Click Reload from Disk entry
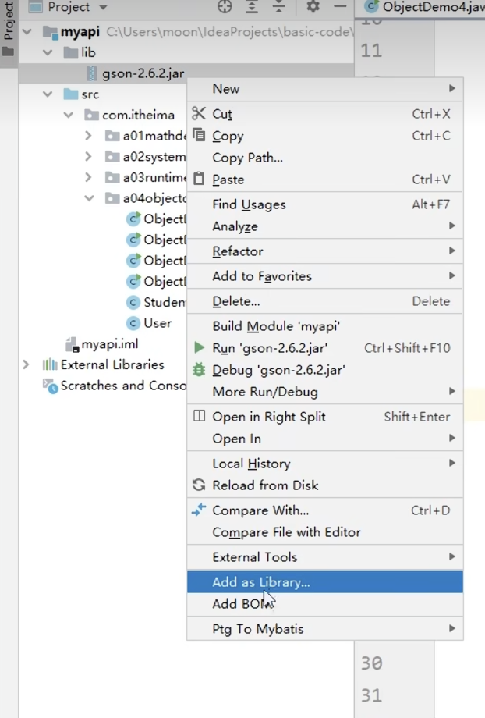Image resolution: width=485 pixels, height=718 pixels. (x=265, y=485)
